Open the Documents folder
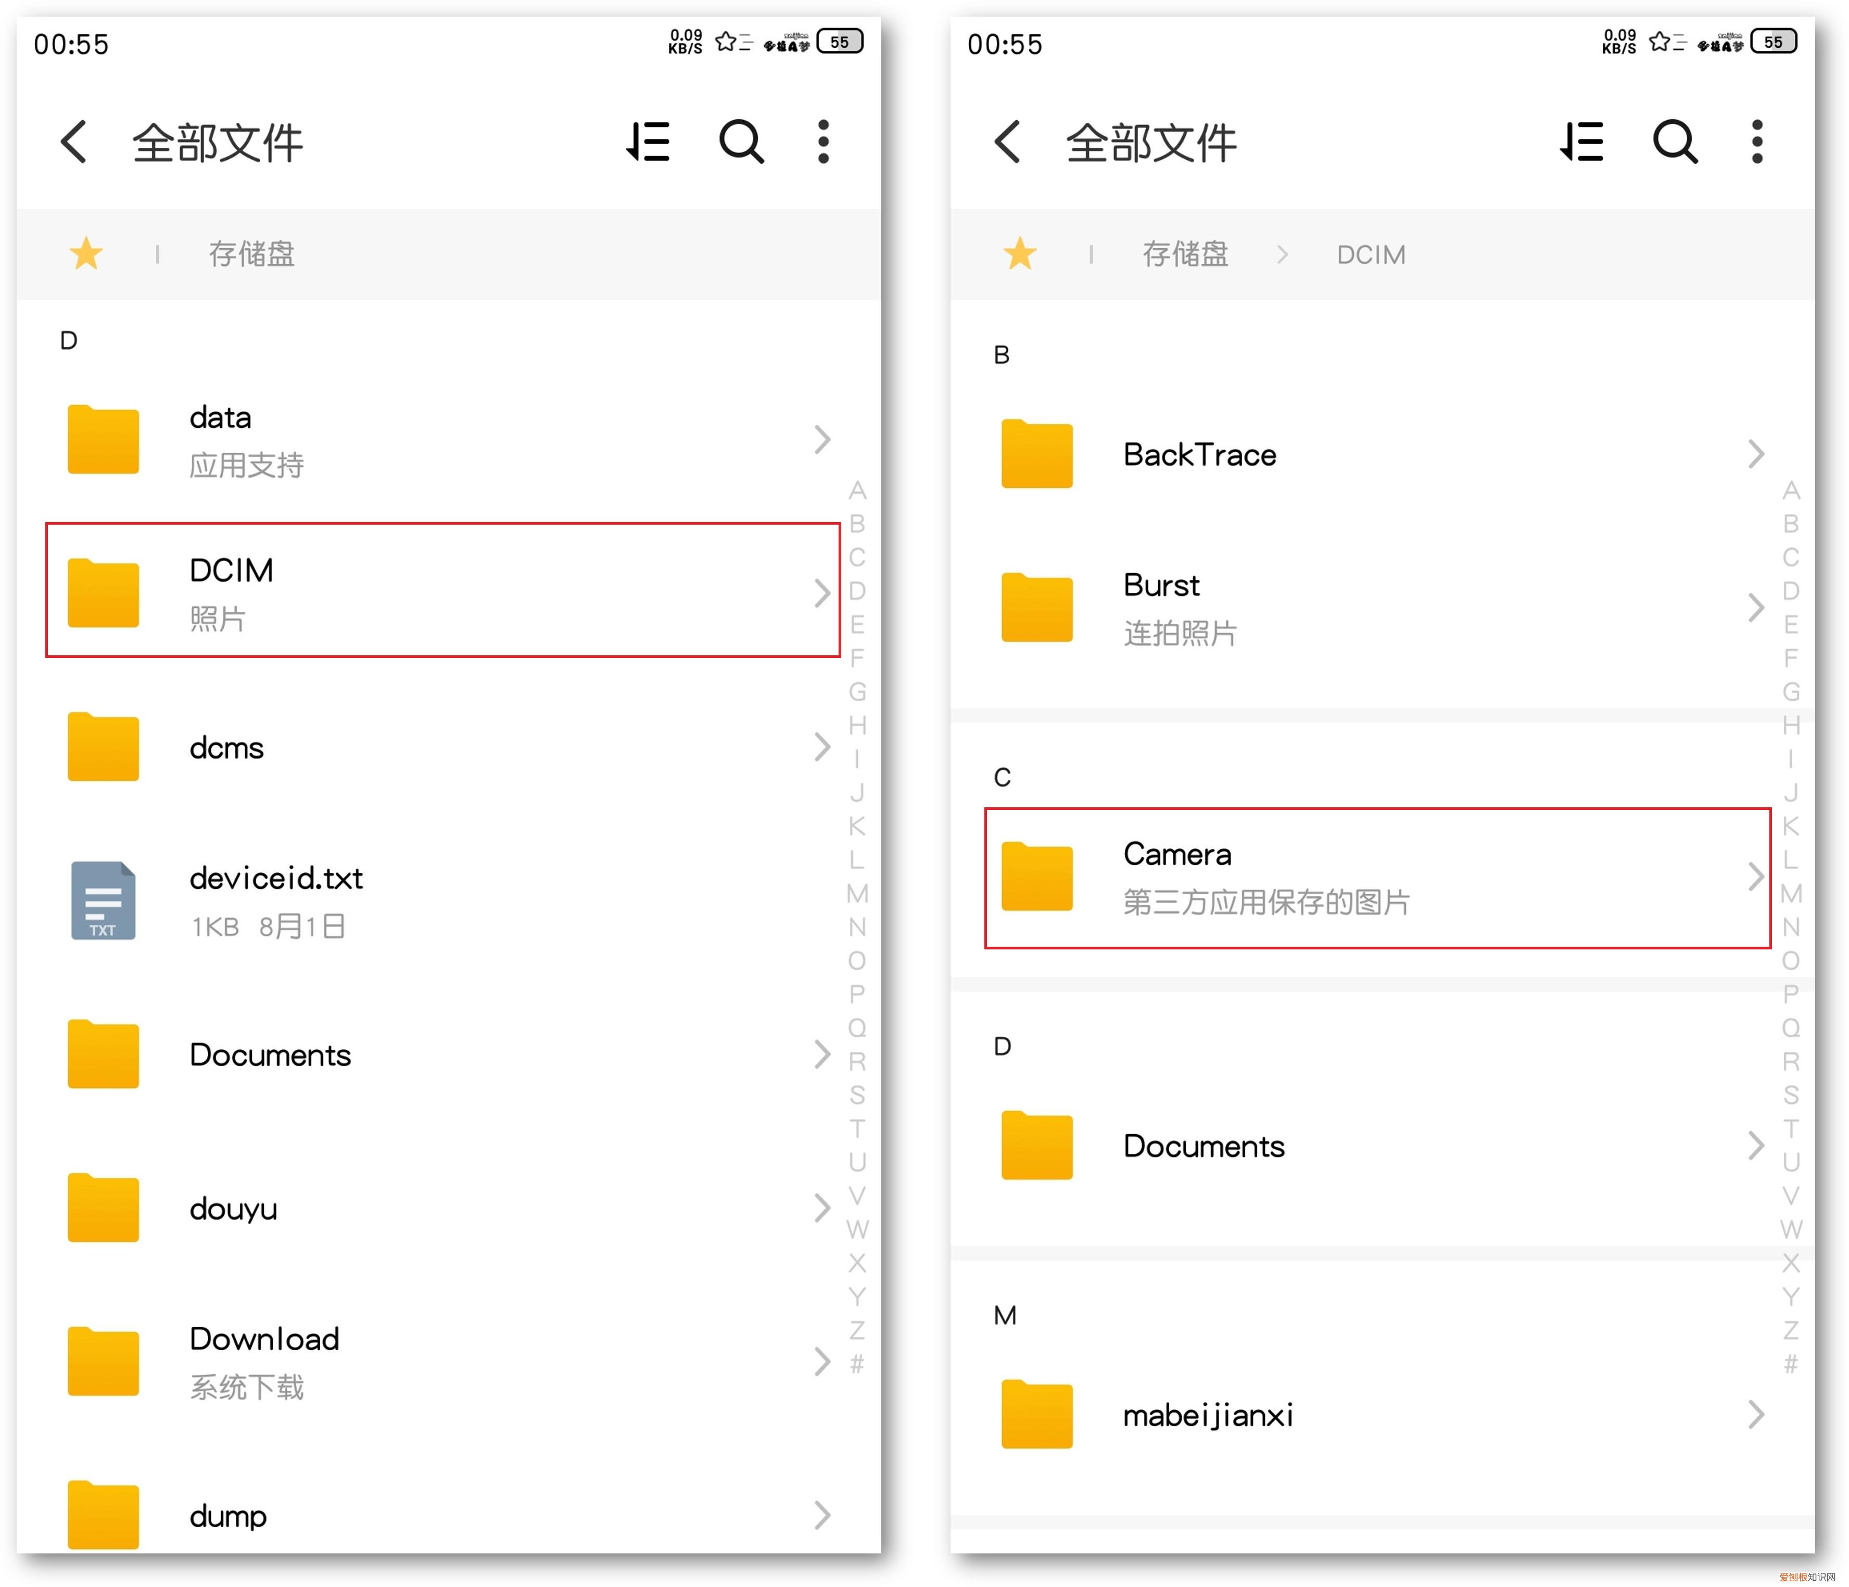Image resolution: width=1849 pixels, height=1587 pixels. click(270, 1055)
